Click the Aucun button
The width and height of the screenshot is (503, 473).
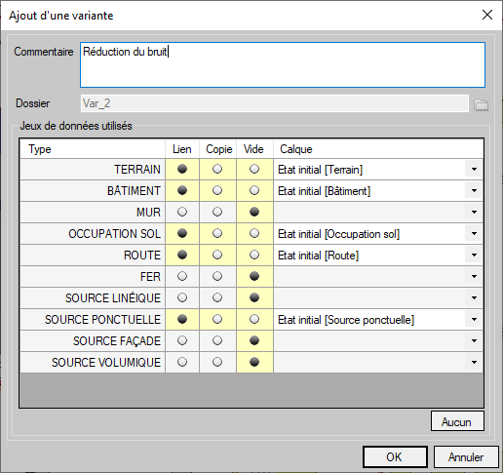[x=457, y=421]
